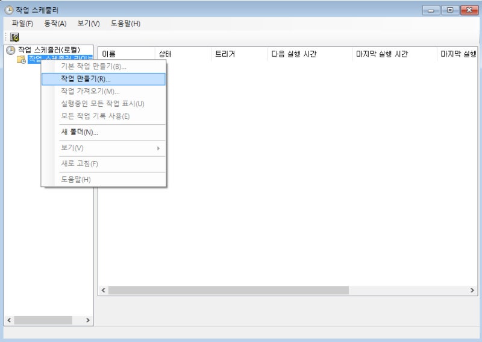
Task: Sort by the 상태 column header
Action: (183, 54)
